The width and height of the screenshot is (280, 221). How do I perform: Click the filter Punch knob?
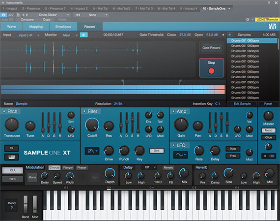pos(124,151)
